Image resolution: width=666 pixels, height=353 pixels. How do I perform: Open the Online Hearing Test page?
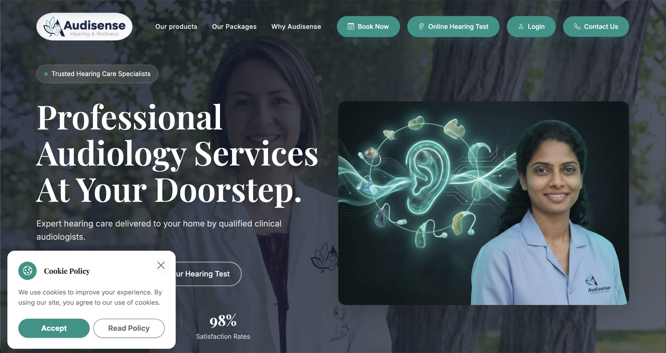[453, 27]
